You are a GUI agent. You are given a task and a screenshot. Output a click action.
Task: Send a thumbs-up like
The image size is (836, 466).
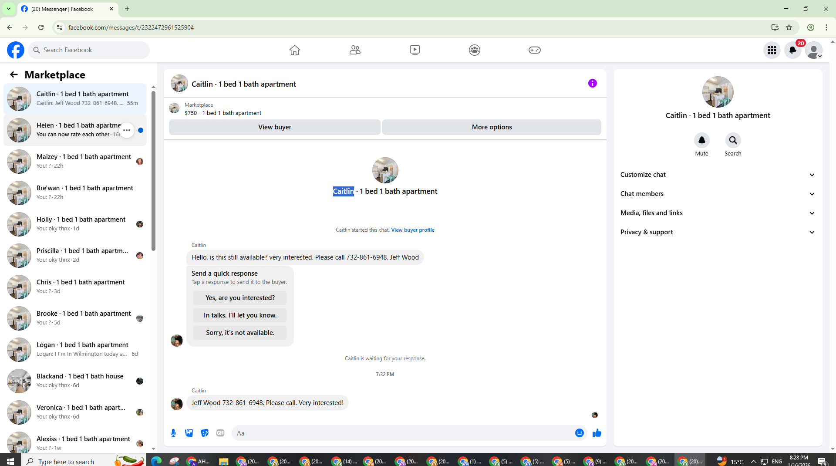point(597,433)
